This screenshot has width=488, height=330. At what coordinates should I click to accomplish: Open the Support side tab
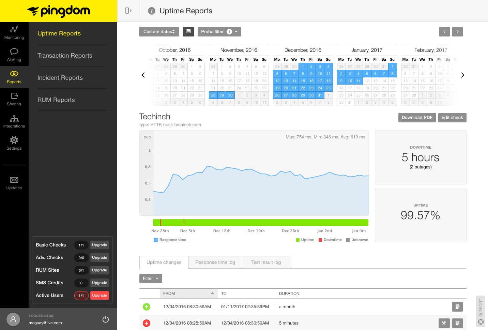pyautogui.click(x=481, y=312)
